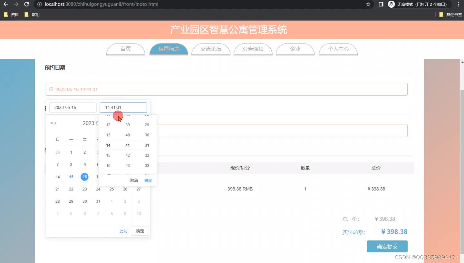Select May 29 in the calendar
This screenshot has height=263, width=464.
click(71, 201)
